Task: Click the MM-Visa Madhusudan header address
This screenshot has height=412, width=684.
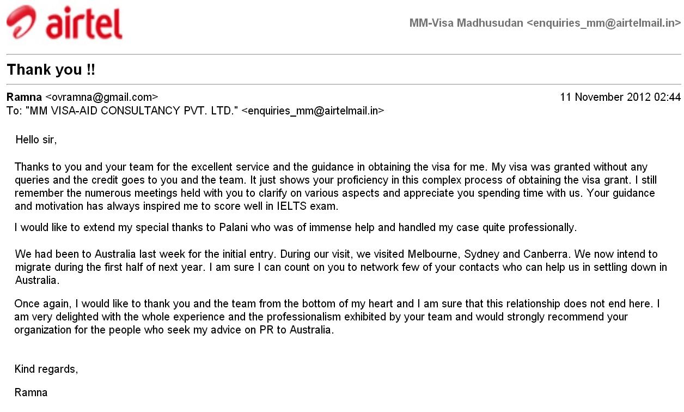Action: click(x=545, y=23)
